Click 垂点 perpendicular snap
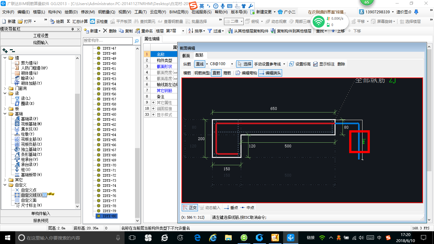Screen dimensions: 434x244 (x=231, y=208)
